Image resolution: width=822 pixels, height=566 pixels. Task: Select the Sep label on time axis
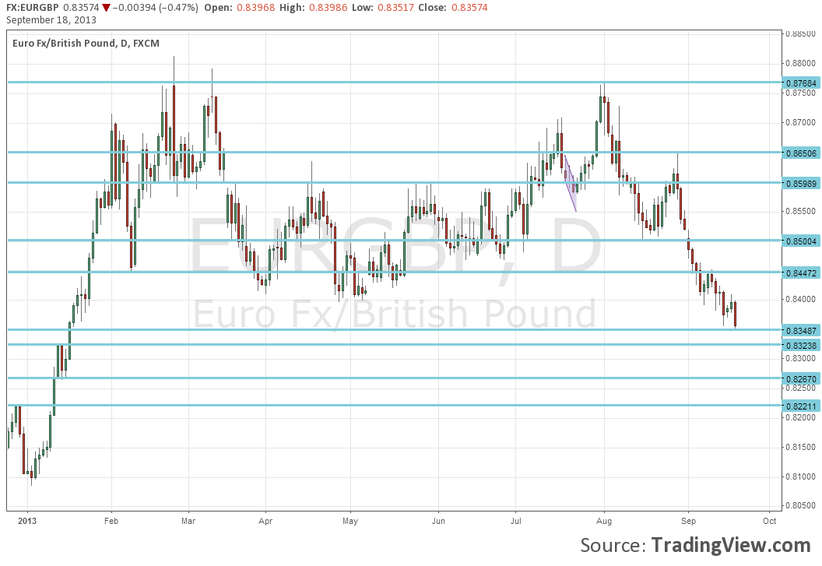pos(688,521)
